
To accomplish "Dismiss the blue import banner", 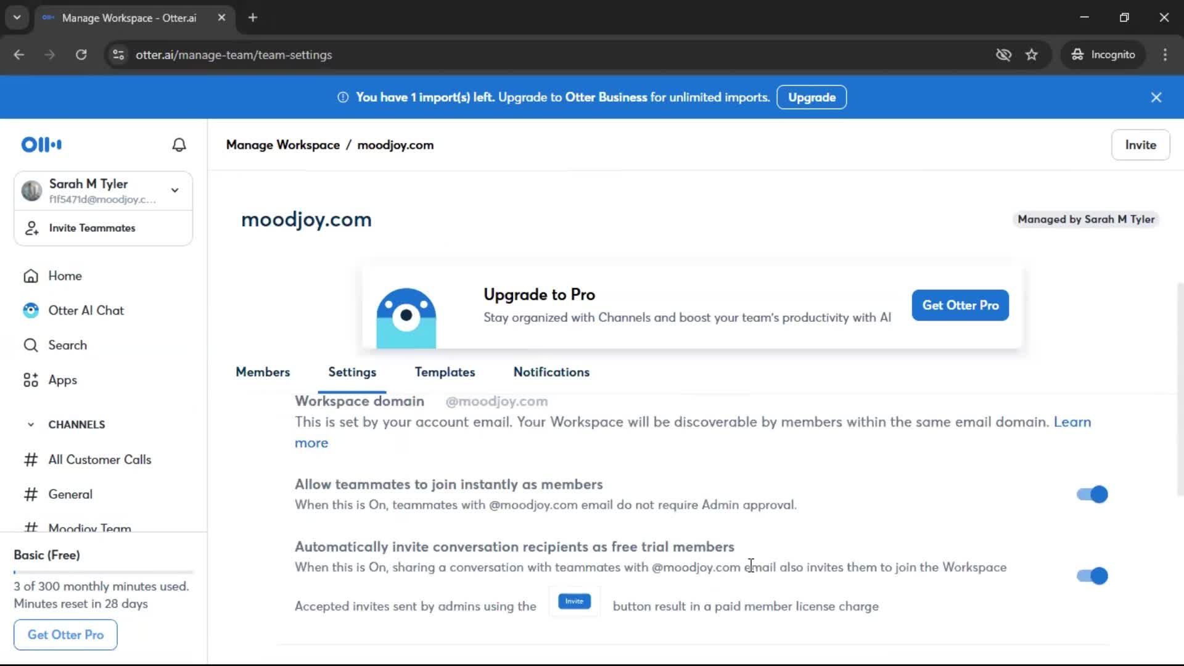I will point(1156,97).
